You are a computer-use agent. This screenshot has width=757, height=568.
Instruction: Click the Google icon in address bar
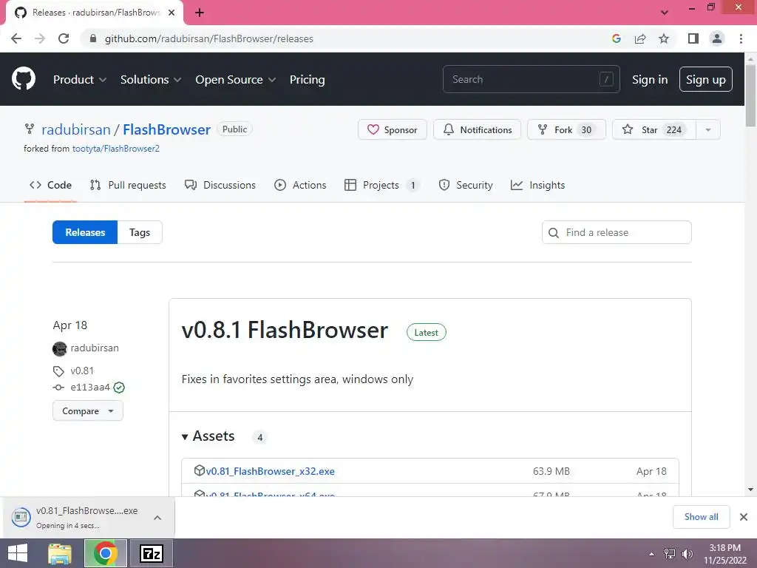pos(616,38)
